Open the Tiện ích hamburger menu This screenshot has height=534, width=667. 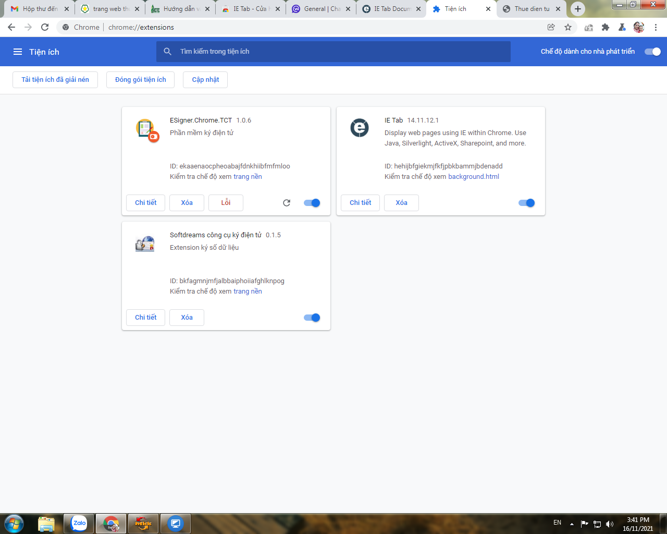[x=18, y=52]
